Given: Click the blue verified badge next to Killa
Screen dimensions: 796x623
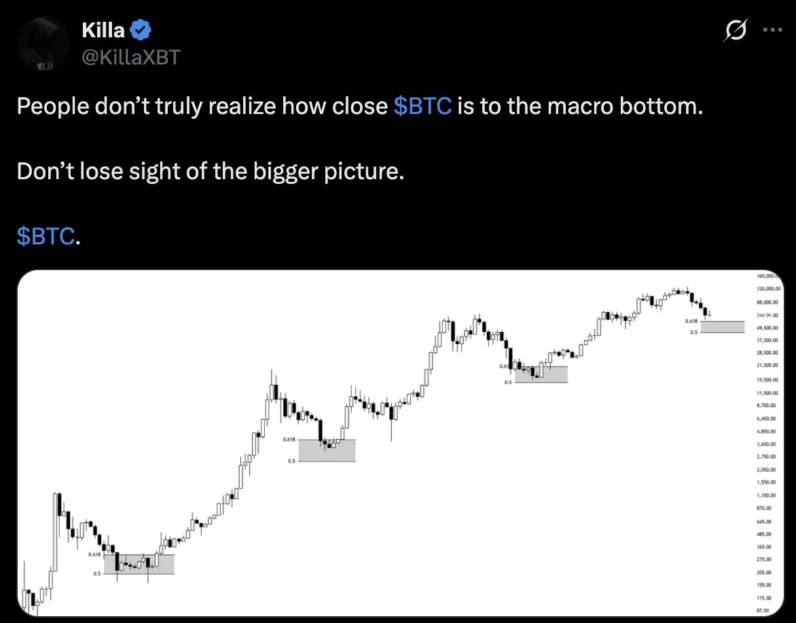Looking at the screenshot, I should (141, 31).
